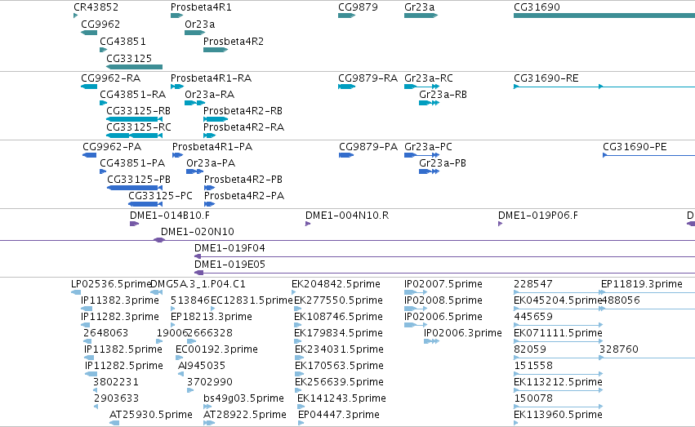Click protein Or23a-PA

pos(194,171)
